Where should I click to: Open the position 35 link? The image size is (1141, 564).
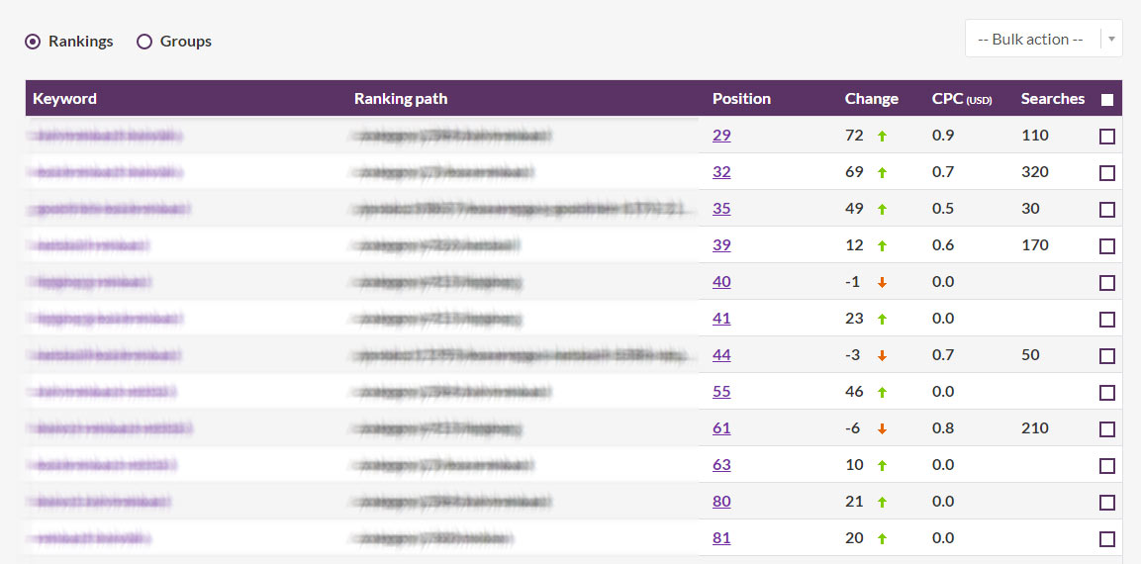pos(721,209)
